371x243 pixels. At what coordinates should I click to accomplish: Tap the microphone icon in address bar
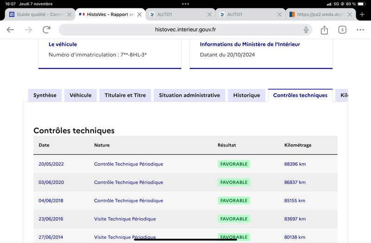click(306, 30)
